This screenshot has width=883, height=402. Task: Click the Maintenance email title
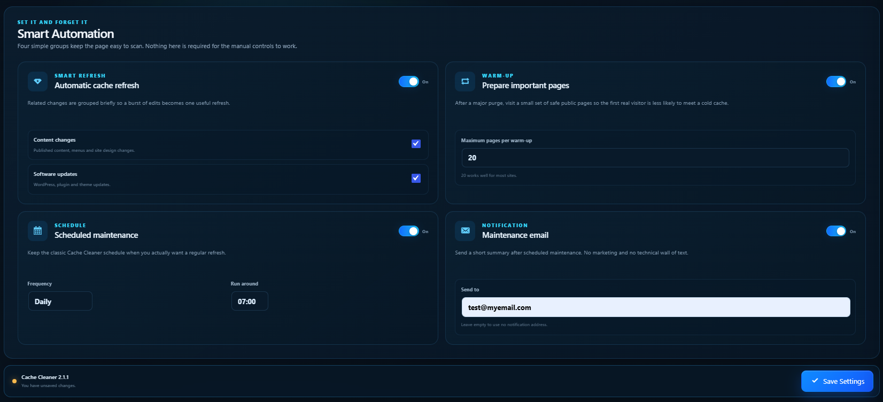pyautogui.click(x=515, y=235)
